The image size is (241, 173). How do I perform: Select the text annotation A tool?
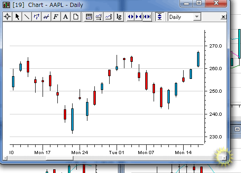pyautogui.click(x=66, y=17)
